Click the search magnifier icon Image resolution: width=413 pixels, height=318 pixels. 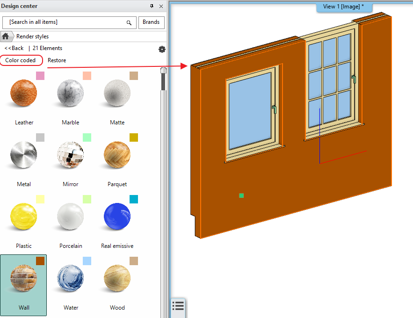pos(129,22)
